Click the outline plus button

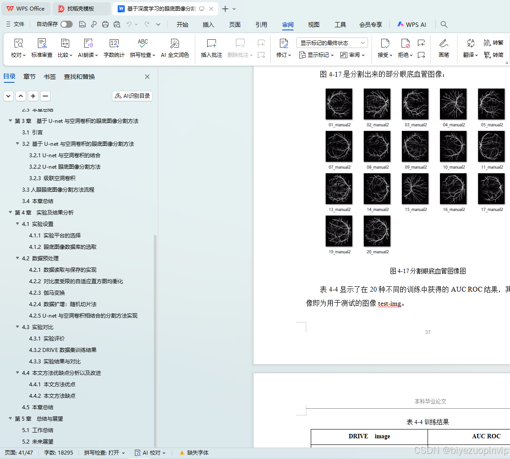point(33,96)
